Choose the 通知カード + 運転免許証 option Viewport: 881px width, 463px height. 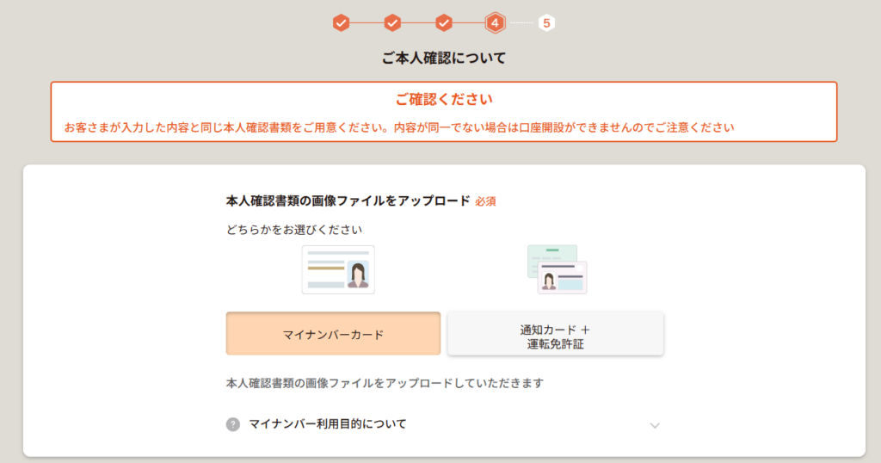click(555, 334)
